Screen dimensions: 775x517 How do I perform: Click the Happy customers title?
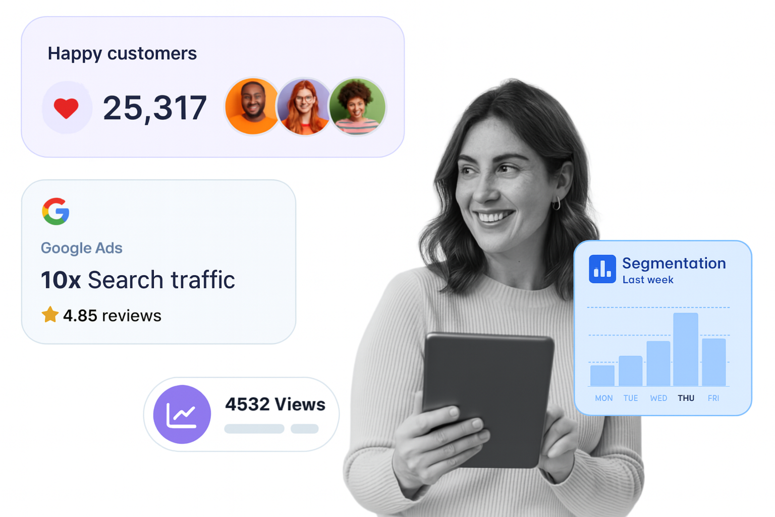pyautogui.click(x=122, y=54)
